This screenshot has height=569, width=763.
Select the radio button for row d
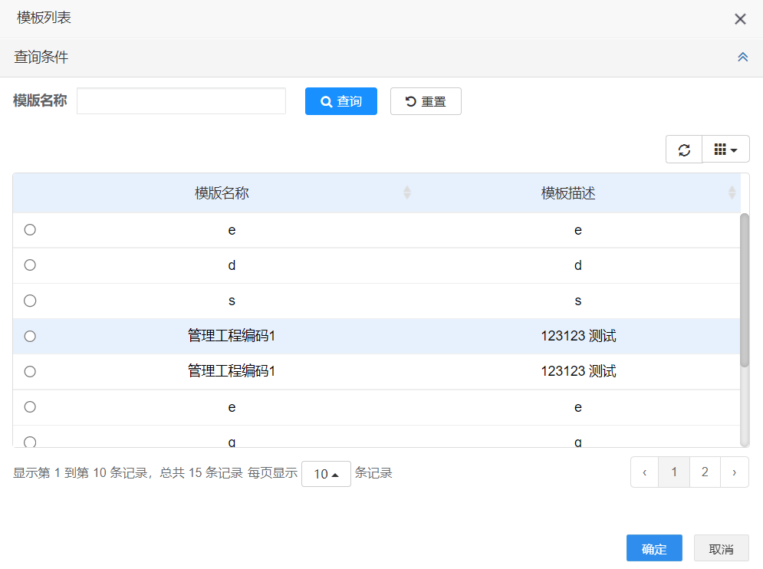(30, 265)
